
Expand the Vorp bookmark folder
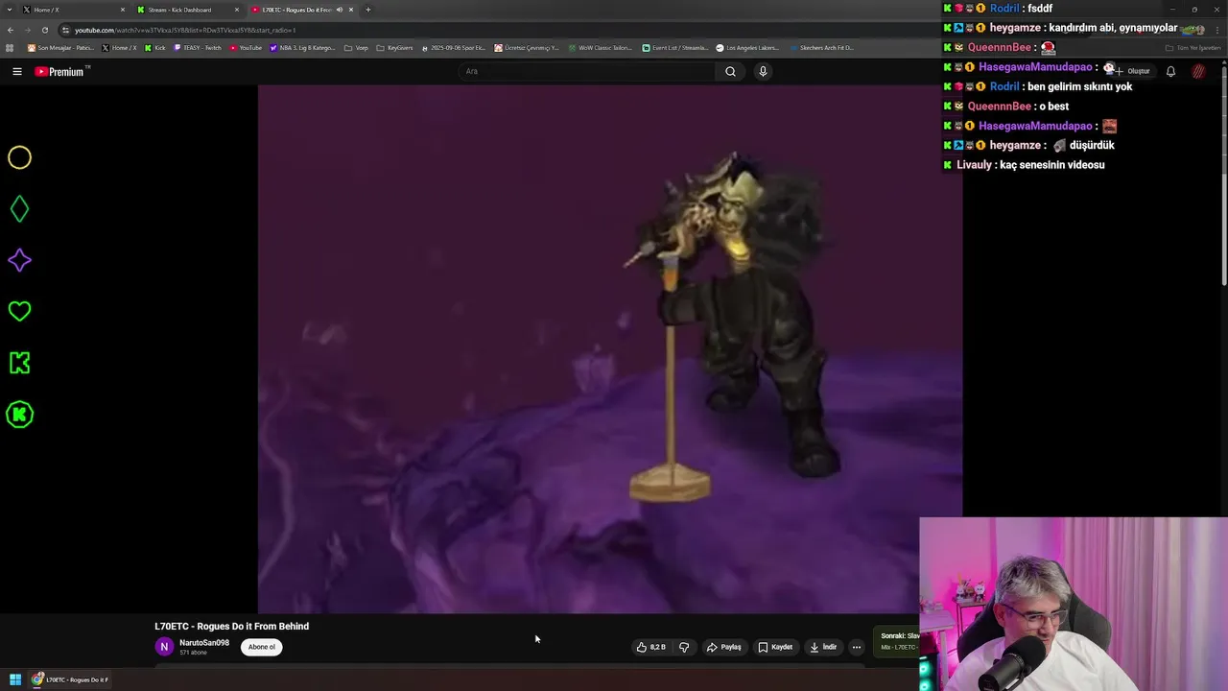[x=356, y=47]
